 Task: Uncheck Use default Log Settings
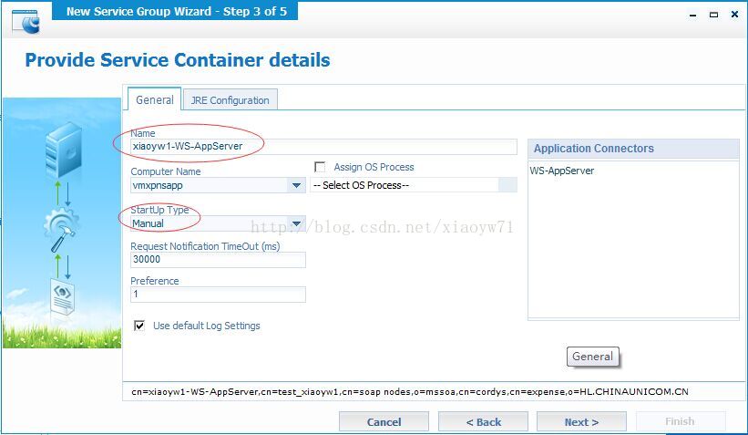(x=139, y=326)
